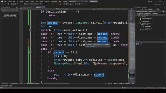The width and height of the screenshot is (166, 93).
Task: Open the Проект menu
Action: pyautogui.click(x=21, y=1)
